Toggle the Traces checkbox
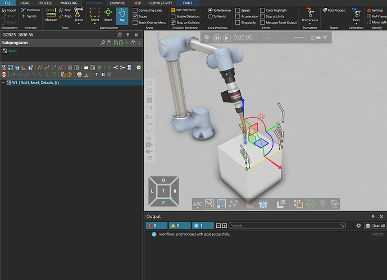Viewport: 387px width, 280px height. point(135,16)
